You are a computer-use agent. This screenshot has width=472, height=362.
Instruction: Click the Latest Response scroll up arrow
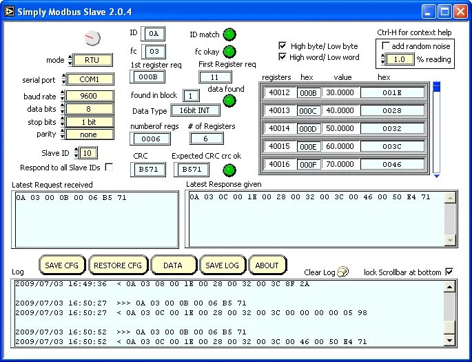[x=450, y=198]
